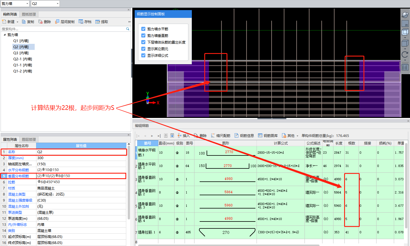Click the 层间复制 (inter-floor copy) icon

coord(57,22)
